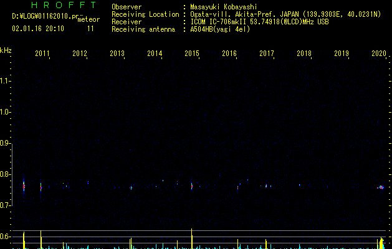Click the 0.8 kHz frequency axis label
Image resolution: width=392 pixels, height=249 pixels.
[4, 174]
